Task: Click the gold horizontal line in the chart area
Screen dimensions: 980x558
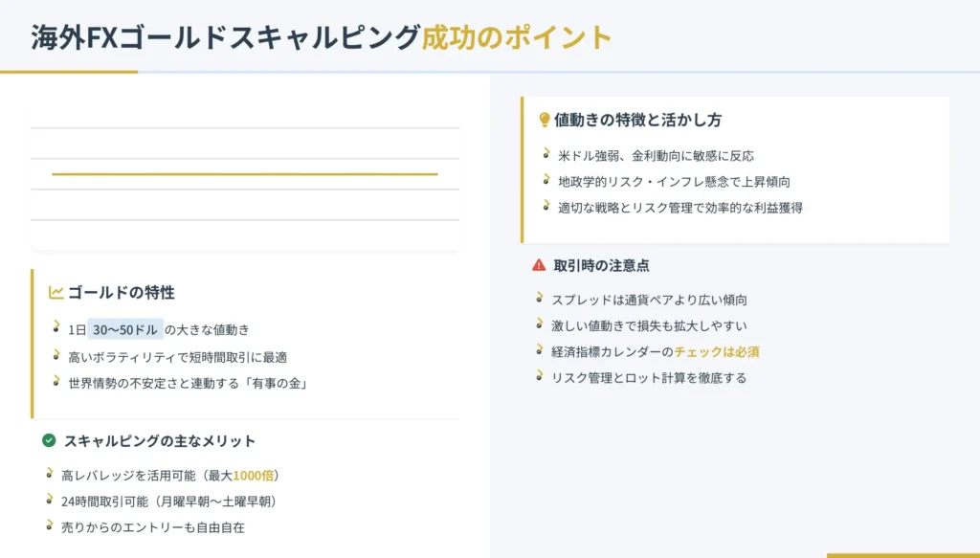Action: [245, 174]
